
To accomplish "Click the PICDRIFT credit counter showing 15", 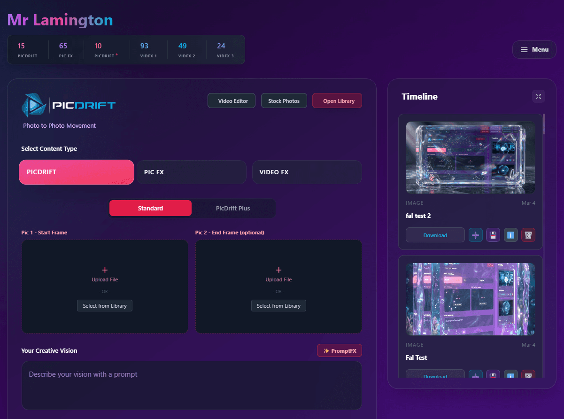I will [28, 50].
